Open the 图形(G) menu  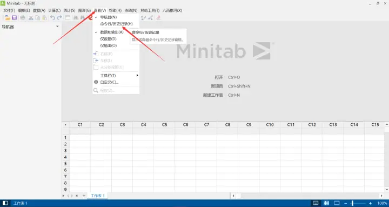[x=84, y=10]
